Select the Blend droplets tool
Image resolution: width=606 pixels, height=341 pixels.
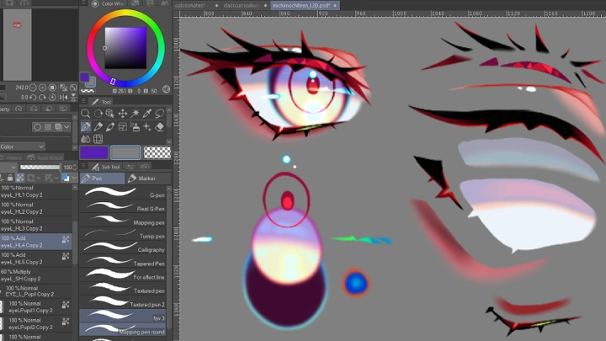click(x=85, y=139)
